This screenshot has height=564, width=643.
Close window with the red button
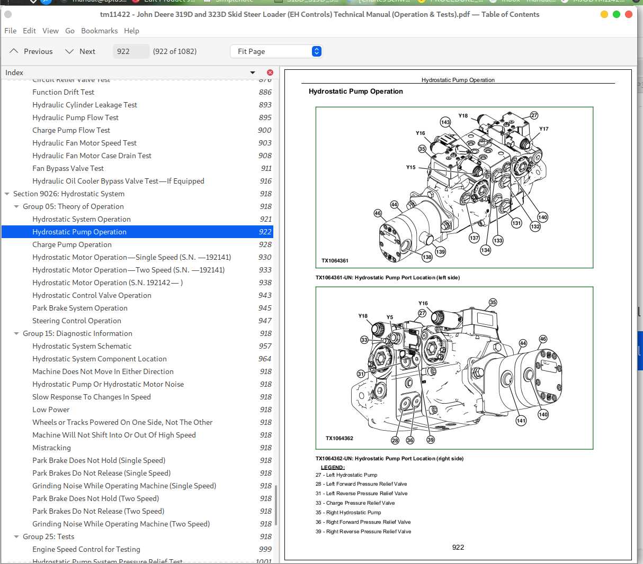(x=629, y=14)
